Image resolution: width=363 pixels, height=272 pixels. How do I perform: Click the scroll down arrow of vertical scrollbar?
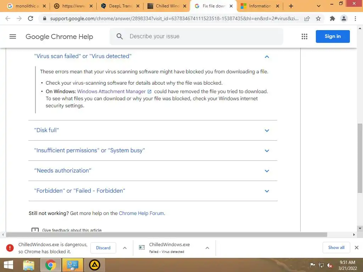[x=360, y=228]
